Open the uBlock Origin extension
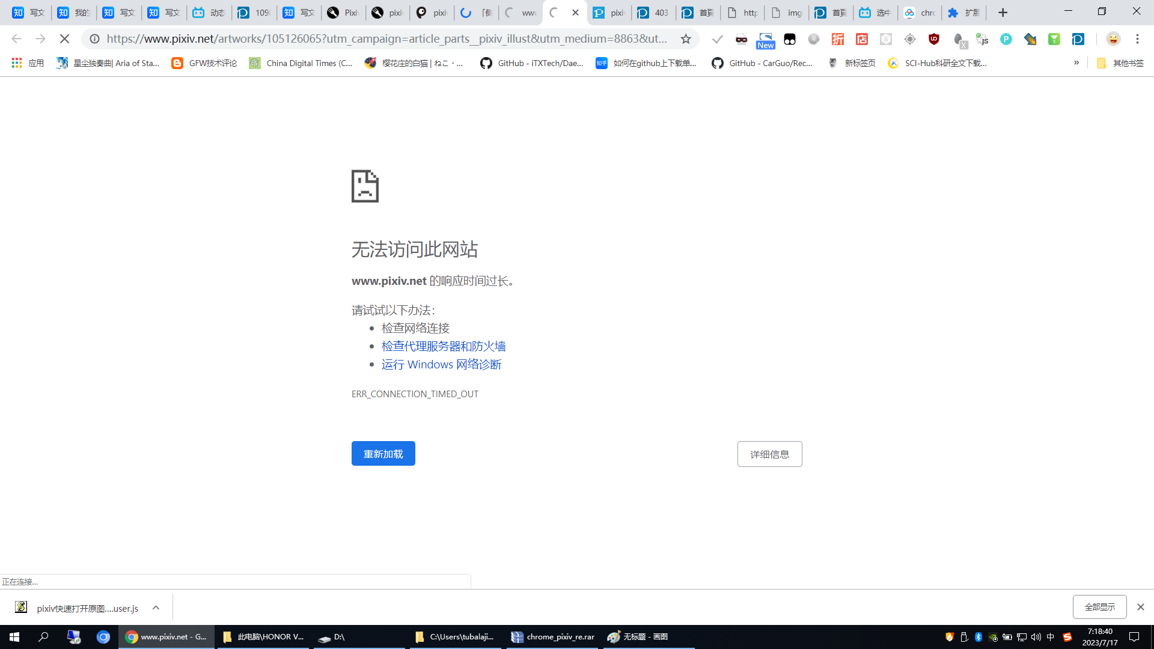 pos(933,39)
